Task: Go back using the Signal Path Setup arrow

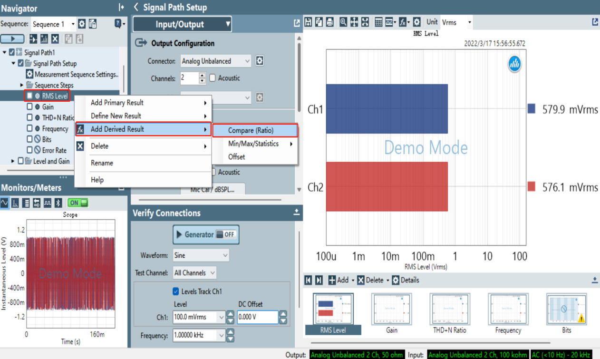Action: (x=136, y=7)
